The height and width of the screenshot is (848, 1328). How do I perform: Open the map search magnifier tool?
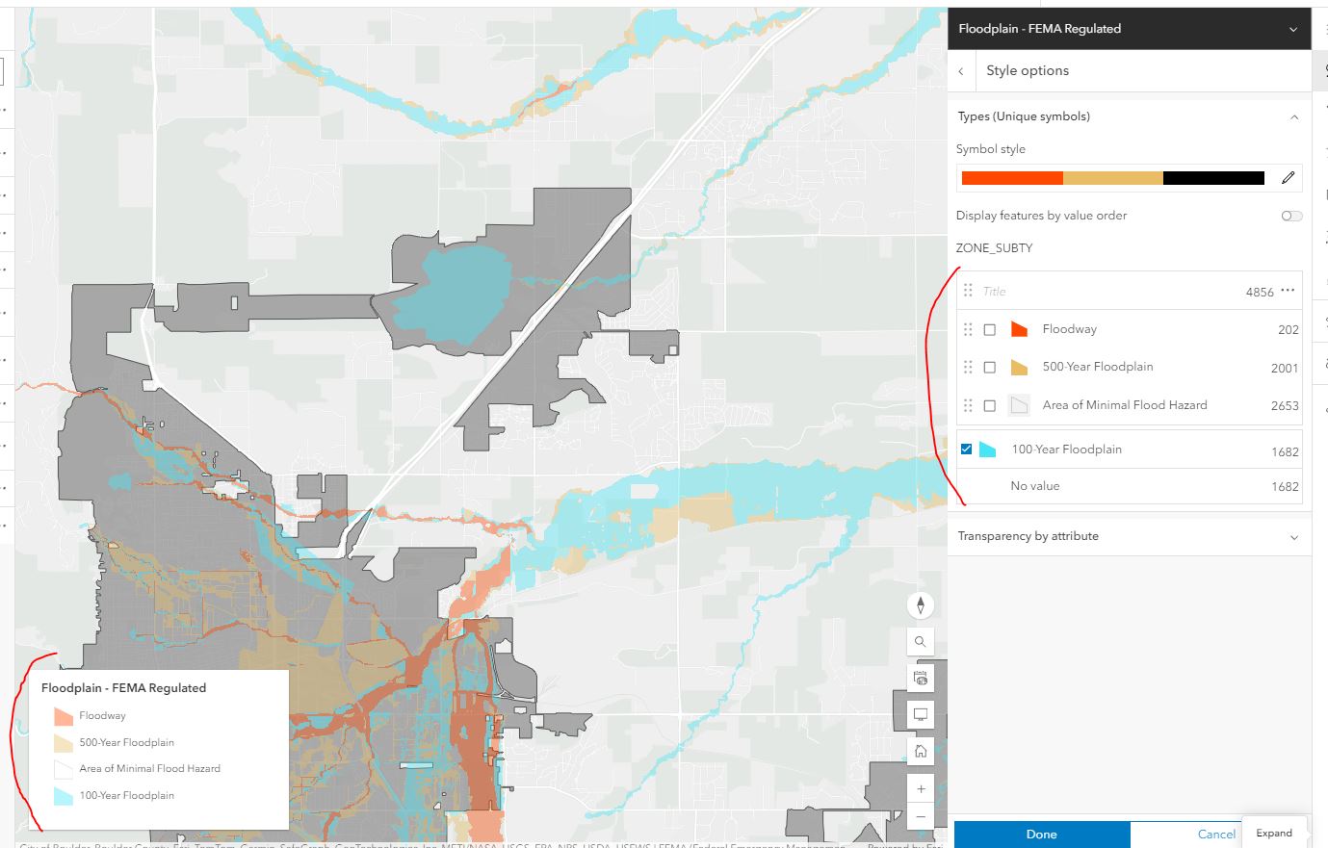point(920,641)
